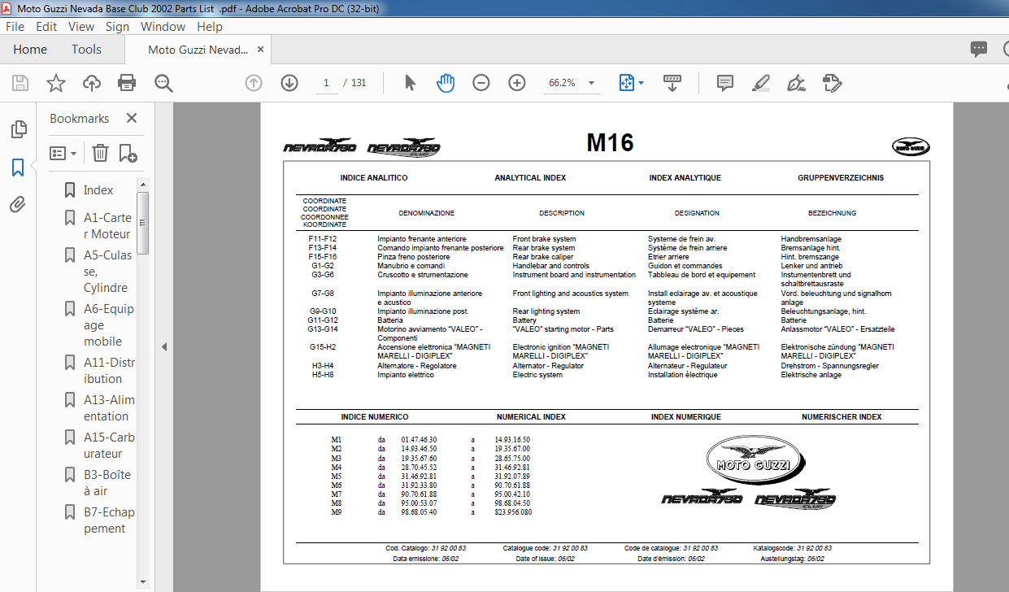Open the File menu
1009x592 pixels.
pyautogui.click(x=15, y=26)
